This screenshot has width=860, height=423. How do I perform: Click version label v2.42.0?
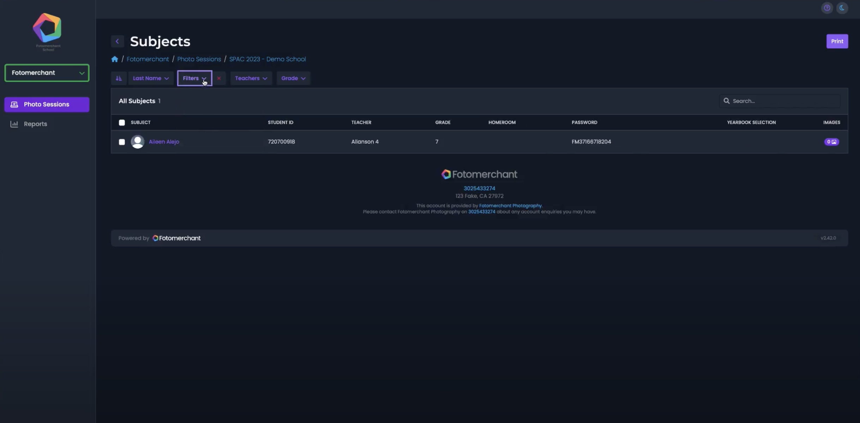(x=828, y=238)
